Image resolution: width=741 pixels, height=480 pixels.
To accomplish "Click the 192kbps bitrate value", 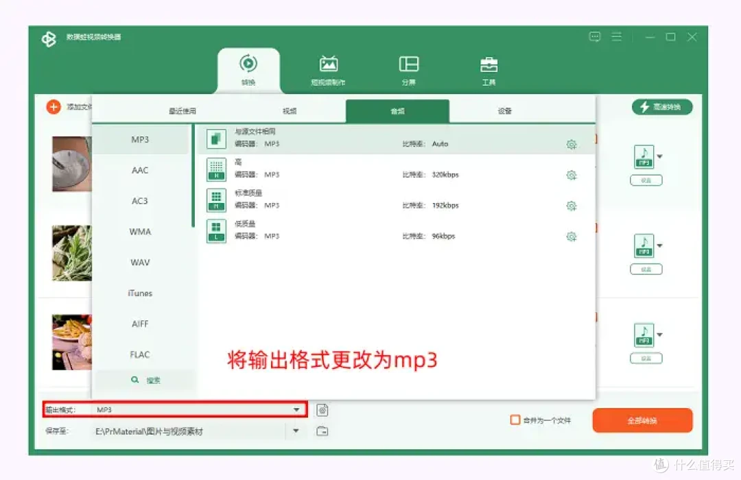I will (445, 205).
